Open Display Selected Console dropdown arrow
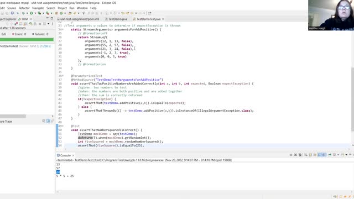354x199 pixels. coord(338,155)
